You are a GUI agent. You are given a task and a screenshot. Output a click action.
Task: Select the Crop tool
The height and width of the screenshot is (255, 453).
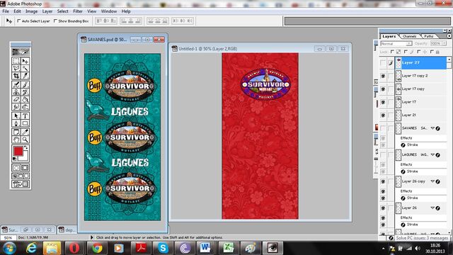pos(16,76)
